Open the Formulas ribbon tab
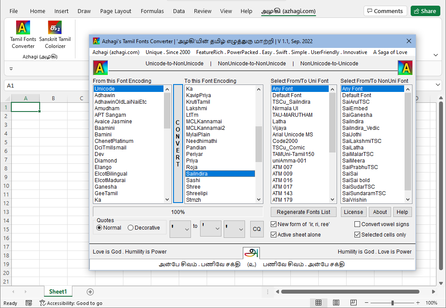The height and width of the screenshot is (308, 446). point(152,11)
